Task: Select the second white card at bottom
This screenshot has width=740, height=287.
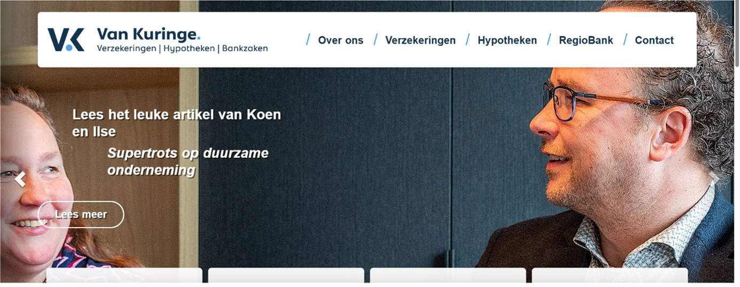Action: [286, 275]
